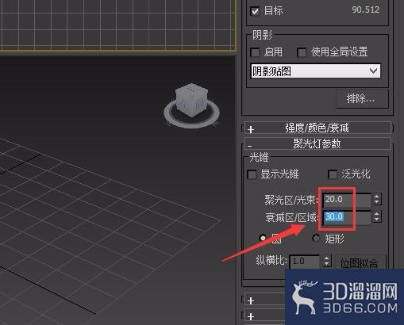Click the 90.512 target distance value
Viewport: 404px width, 325px height.
tap(365, 10)
